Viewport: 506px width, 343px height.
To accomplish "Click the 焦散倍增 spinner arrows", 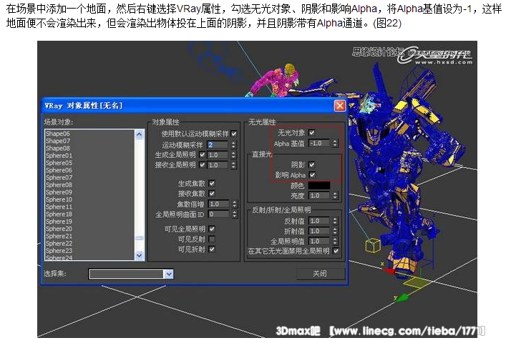I will pos(234,204).
